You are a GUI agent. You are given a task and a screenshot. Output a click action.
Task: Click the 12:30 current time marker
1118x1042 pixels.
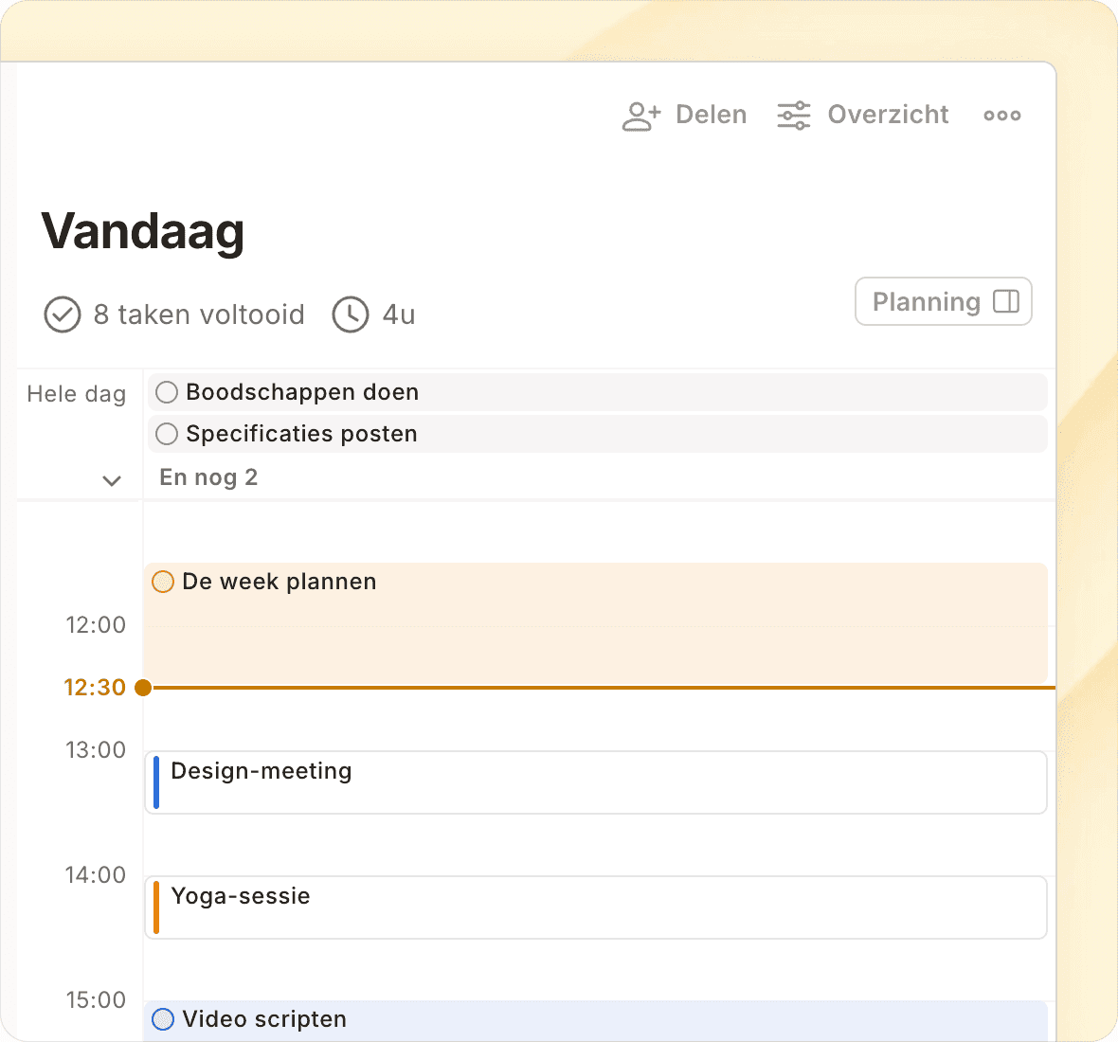[x=143, y=688]
